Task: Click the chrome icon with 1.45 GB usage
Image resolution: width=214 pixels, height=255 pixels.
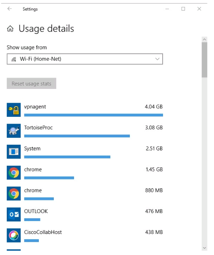Action: point(14,173)
